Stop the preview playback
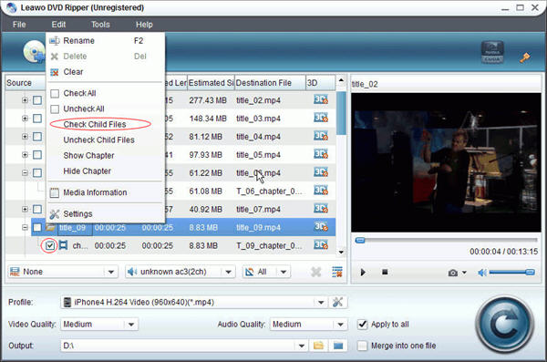Screen dimensions: 547x362 [x=385, y=272]
